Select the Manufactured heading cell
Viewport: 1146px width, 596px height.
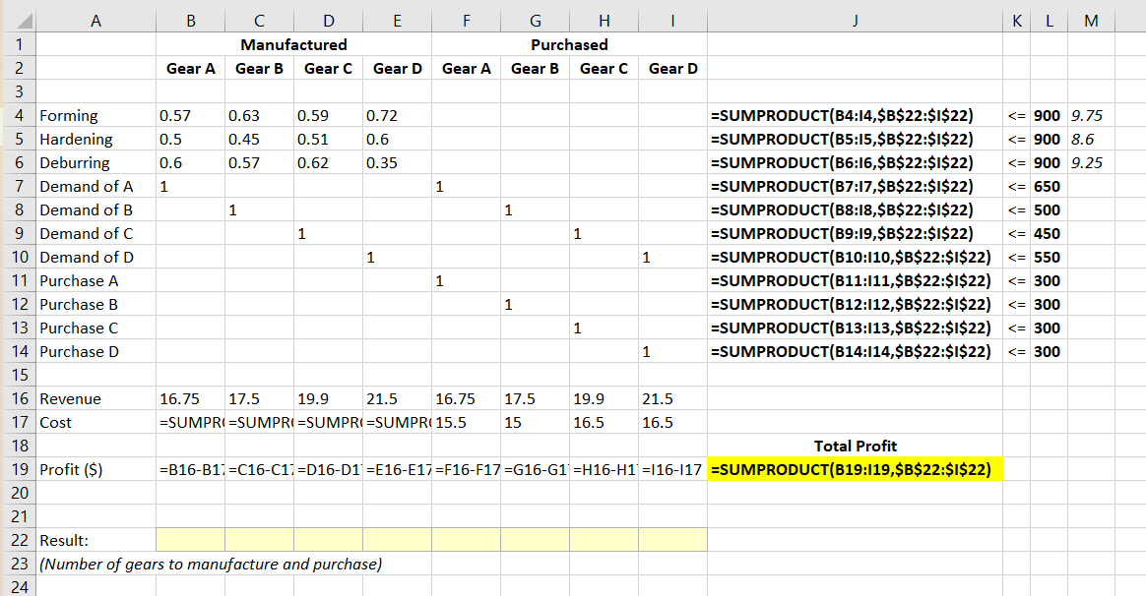[x=293, y=44]
